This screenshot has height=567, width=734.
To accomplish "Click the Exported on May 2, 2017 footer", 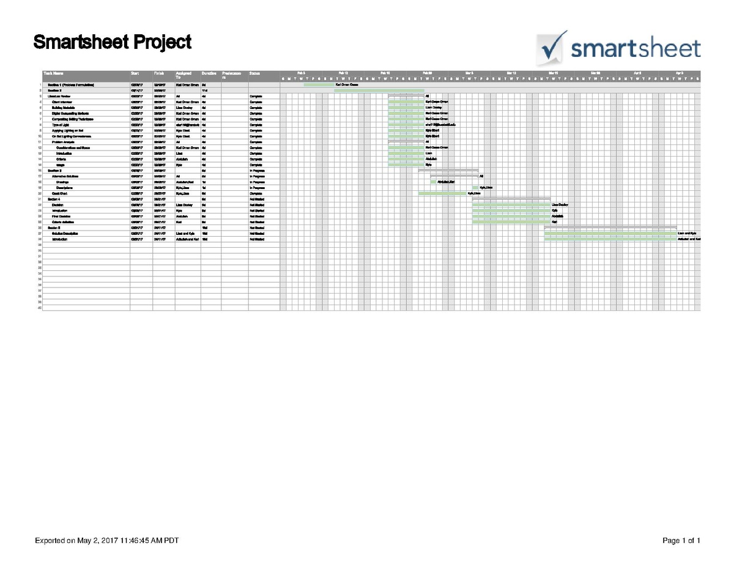I will [x=107, y=541].
